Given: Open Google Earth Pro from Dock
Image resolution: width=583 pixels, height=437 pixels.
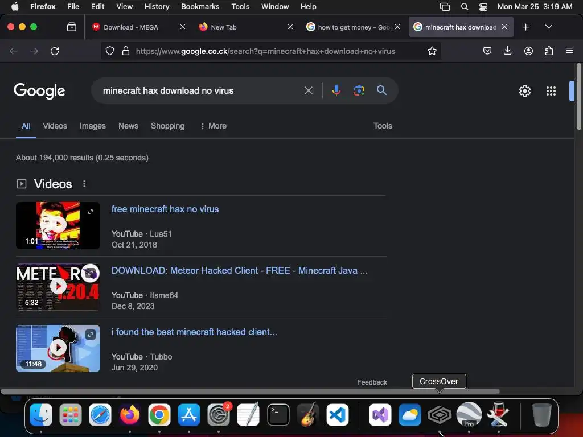Looking at the screenshot, I should click(x=469, y=415).
